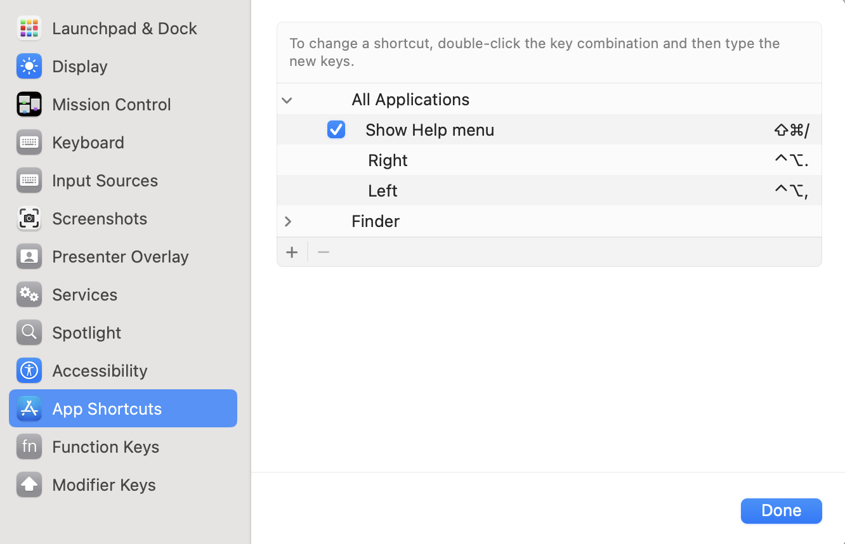The width and height of the screenshot is (845, 544).
Task: Select the Accessibility icon
Action: [29, 370]
